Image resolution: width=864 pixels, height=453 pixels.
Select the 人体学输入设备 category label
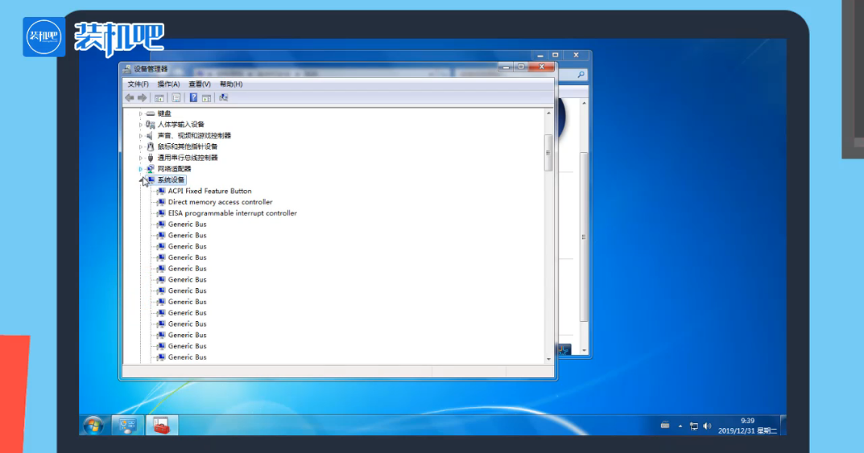point(180,125)
